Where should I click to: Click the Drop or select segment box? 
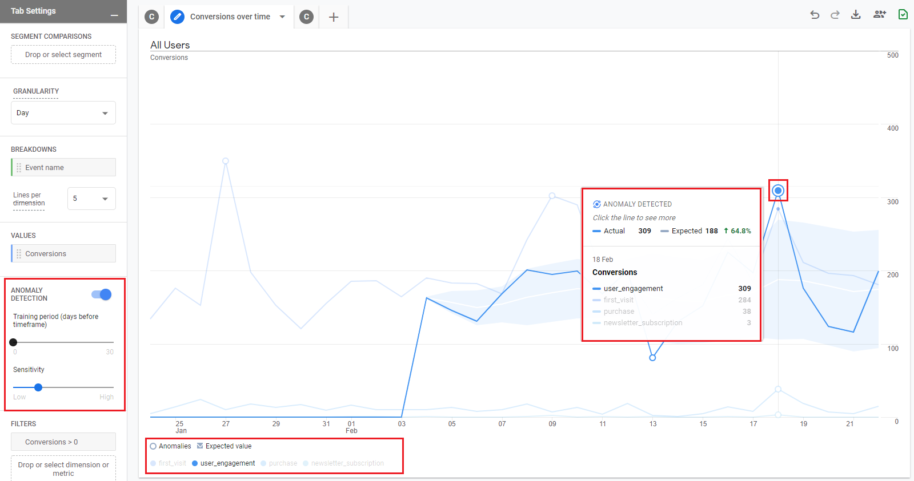[x=63, y=54]
